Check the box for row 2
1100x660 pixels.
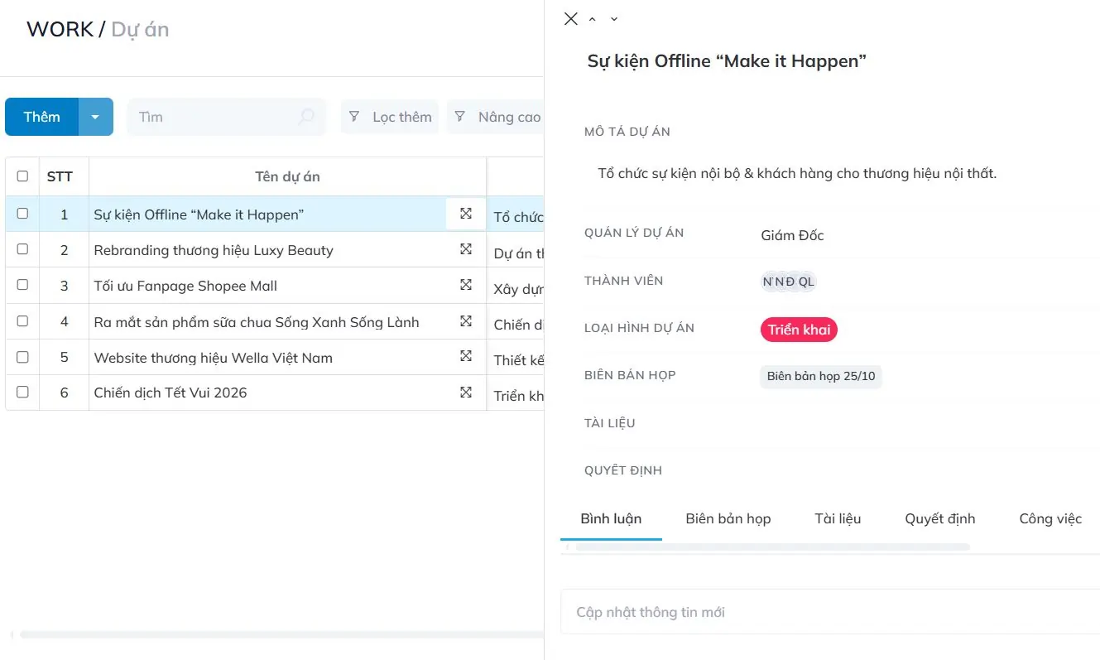pyautogui.click(x=22, y=249)
